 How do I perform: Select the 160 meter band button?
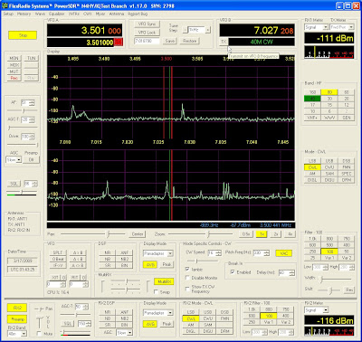(x=312, y=92)
